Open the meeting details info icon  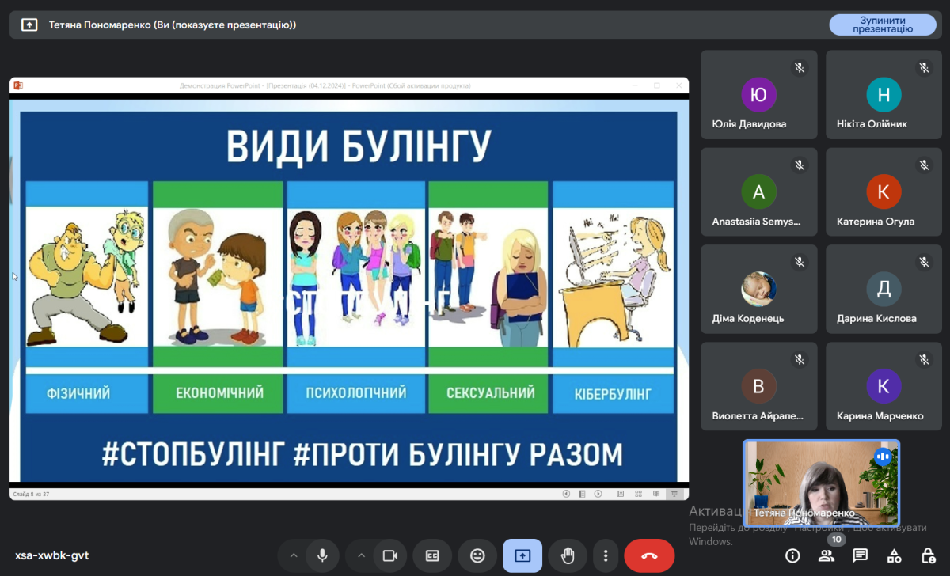(x=792, y=555)
